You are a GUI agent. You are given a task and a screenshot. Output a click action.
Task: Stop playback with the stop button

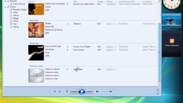67,92
